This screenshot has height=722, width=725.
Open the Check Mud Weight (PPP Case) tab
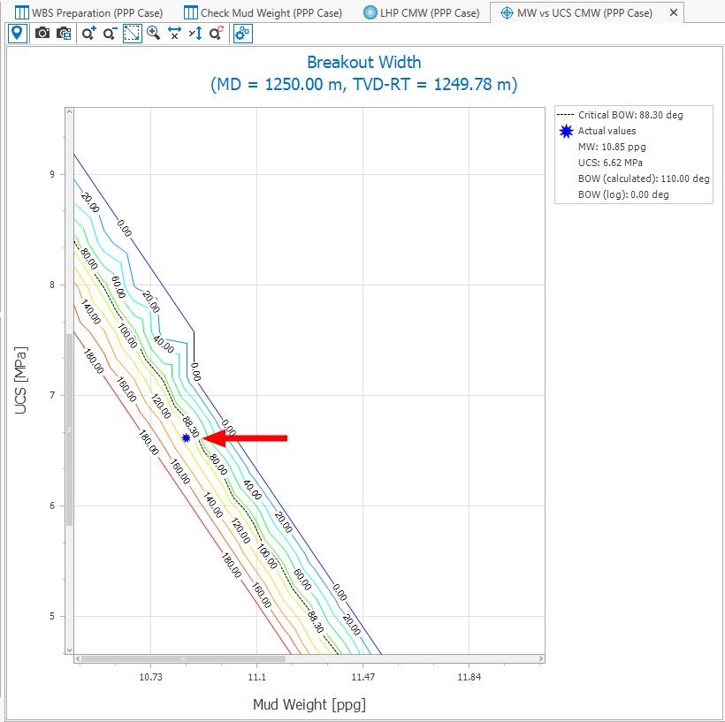pyautogui.click(x=263, y=12)
